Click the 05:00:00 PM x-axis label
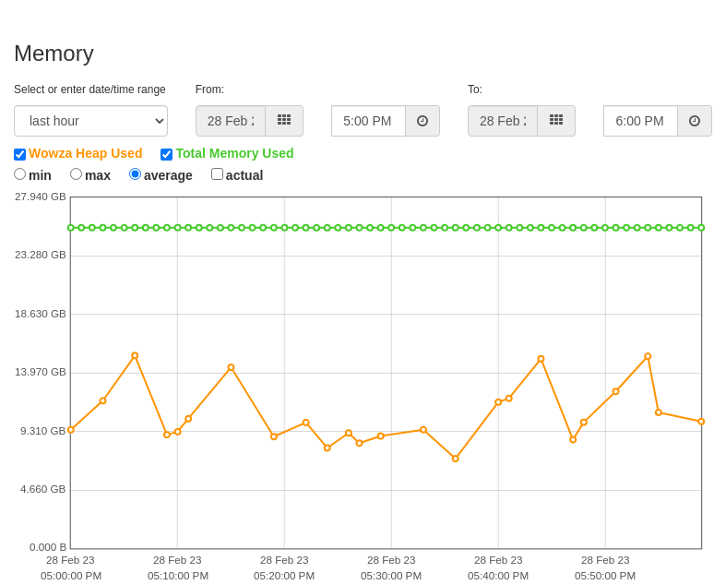Image resolution: width=726 pixels, height=585 pixels. [71, 576]
